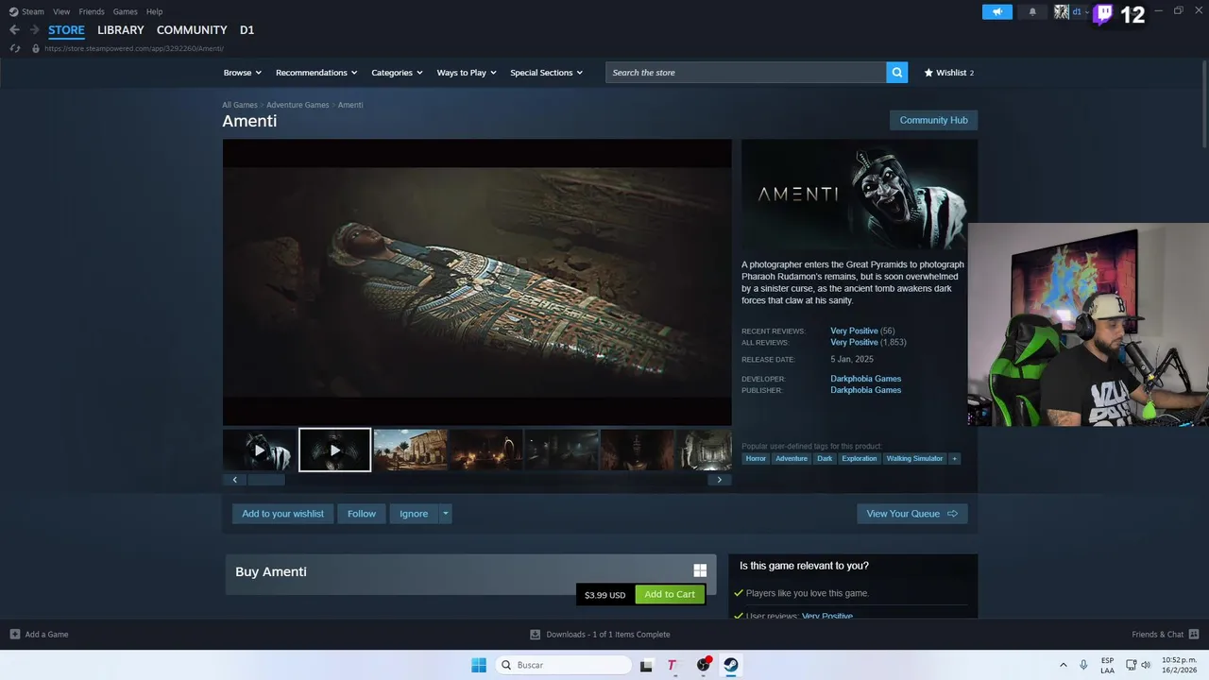Click the All Games breadcrumb
This screenshot has height=680, width=1209.
(240, 105)
